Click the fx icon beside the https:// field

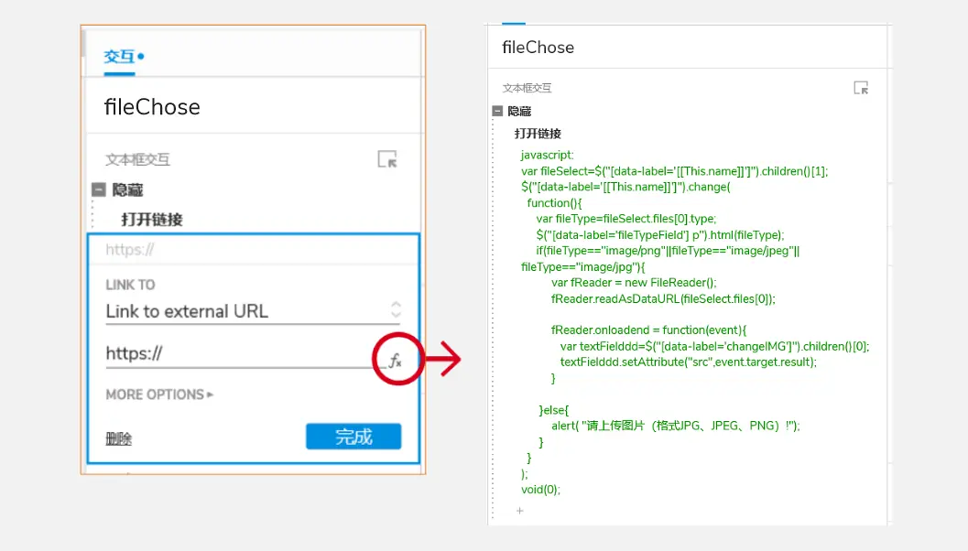[x=395, y=361]
